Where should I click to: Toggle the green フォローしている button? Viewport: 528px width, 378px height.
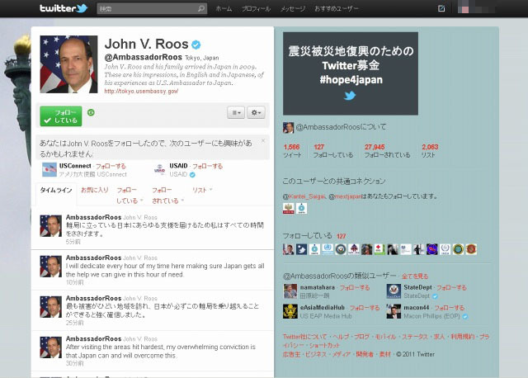61,116
